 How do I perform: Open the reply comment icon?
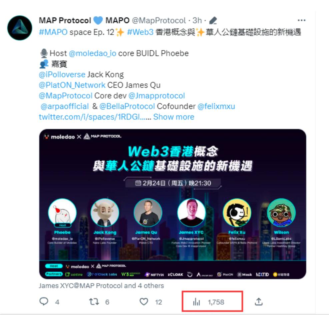(44, 302)
